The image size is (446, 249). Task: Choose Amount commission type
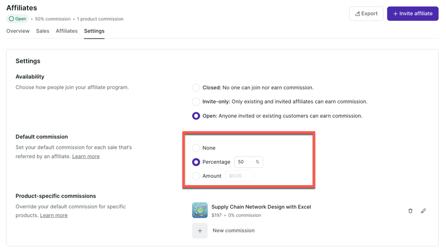(196, 176)
